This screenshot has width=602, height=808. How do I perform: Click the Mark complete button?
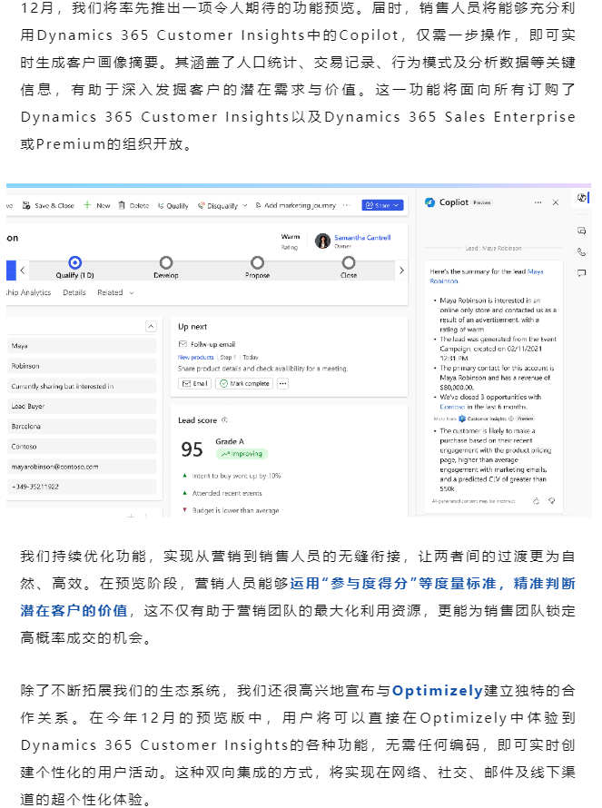click(244, 383)
